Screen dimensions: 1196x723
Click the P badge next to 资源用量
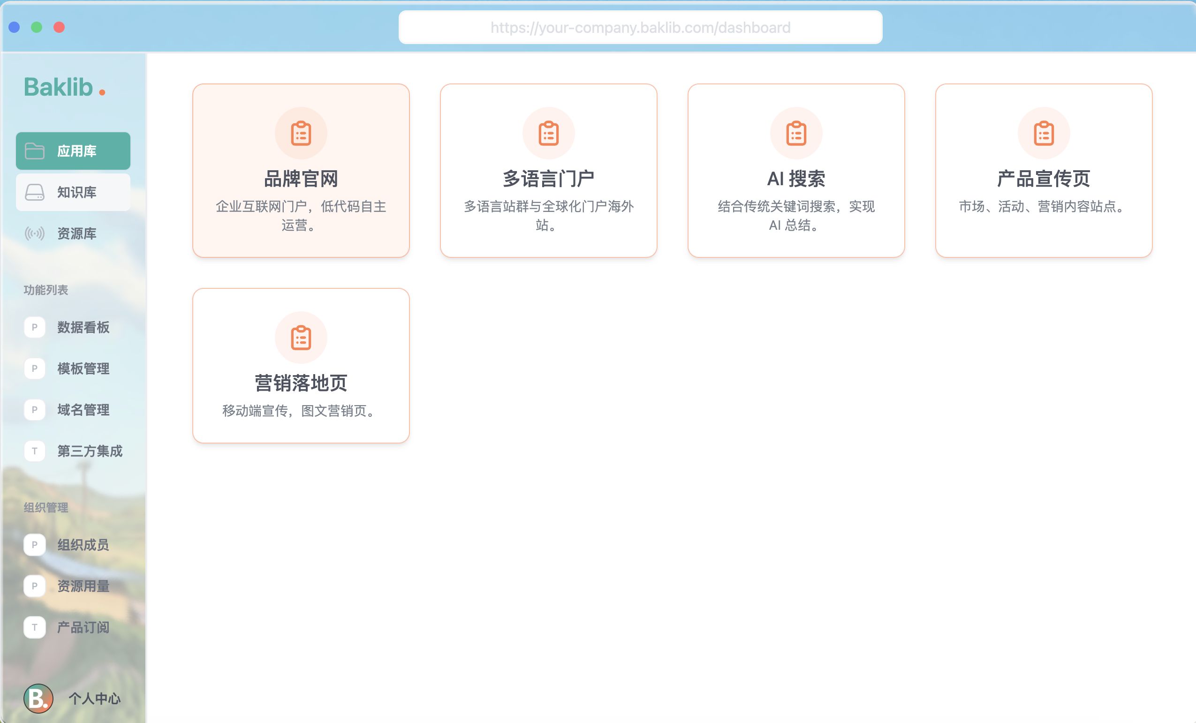(x=34, y=586)
